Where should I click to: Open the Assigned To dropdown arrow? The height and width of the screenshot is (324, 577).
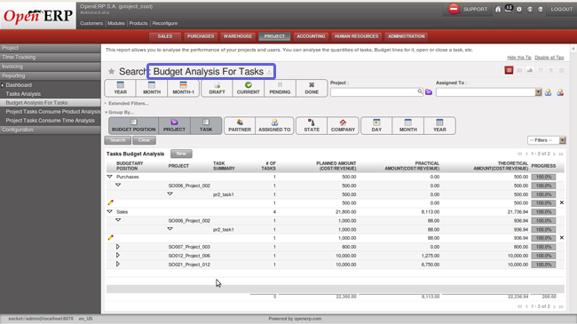coord(538,92)
